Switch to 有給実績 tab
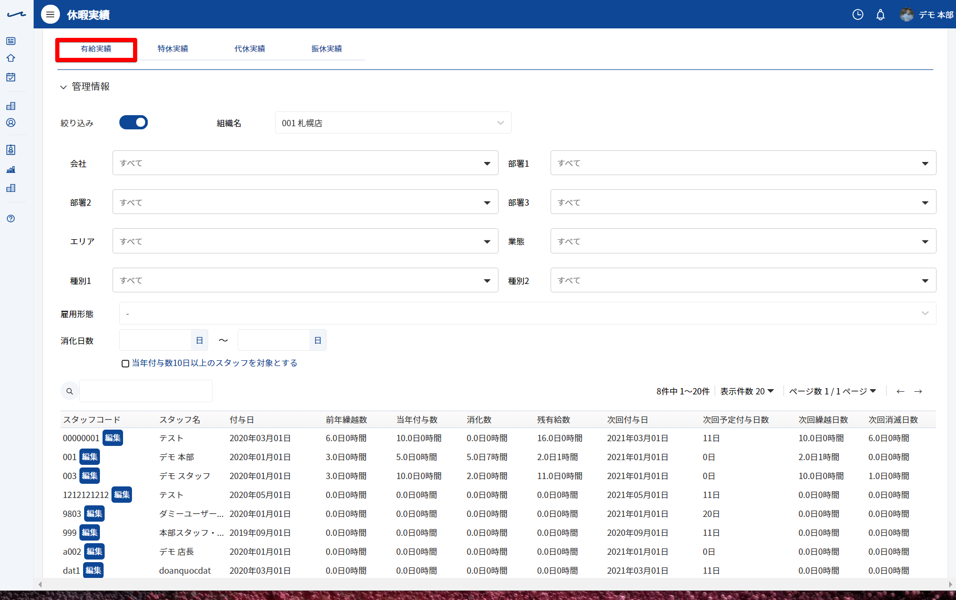956x600 pixels. [x=96, y=49]
